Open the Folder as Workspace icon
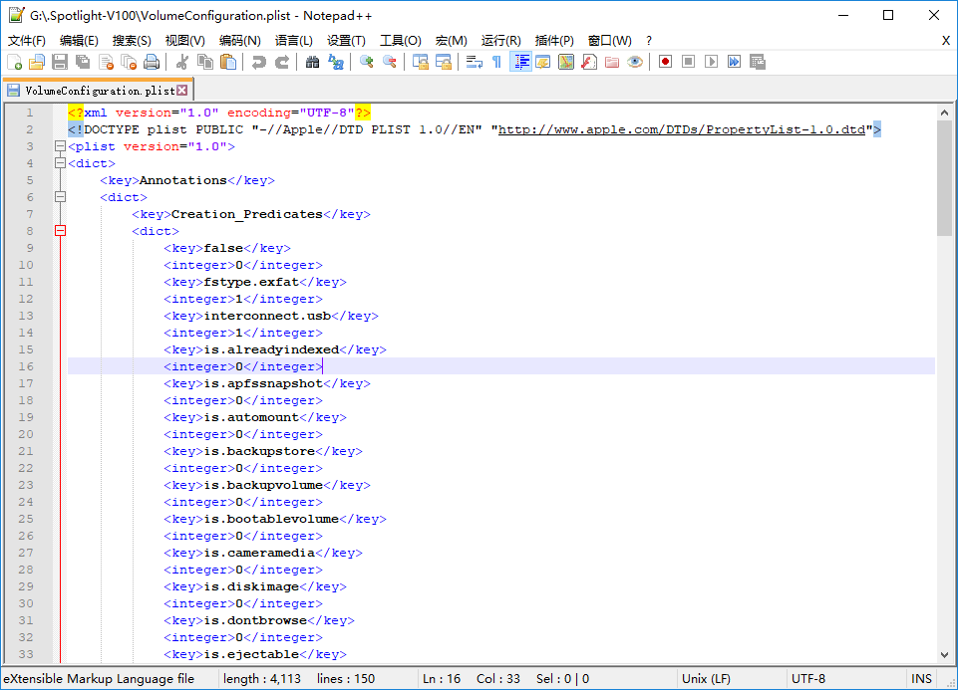This screenshot has height=690, width=958. (612, 62)
